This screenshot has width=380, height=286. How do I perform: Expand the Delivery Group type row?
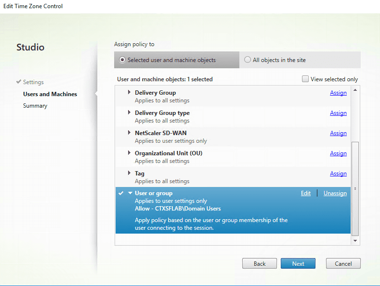point(129,112)
